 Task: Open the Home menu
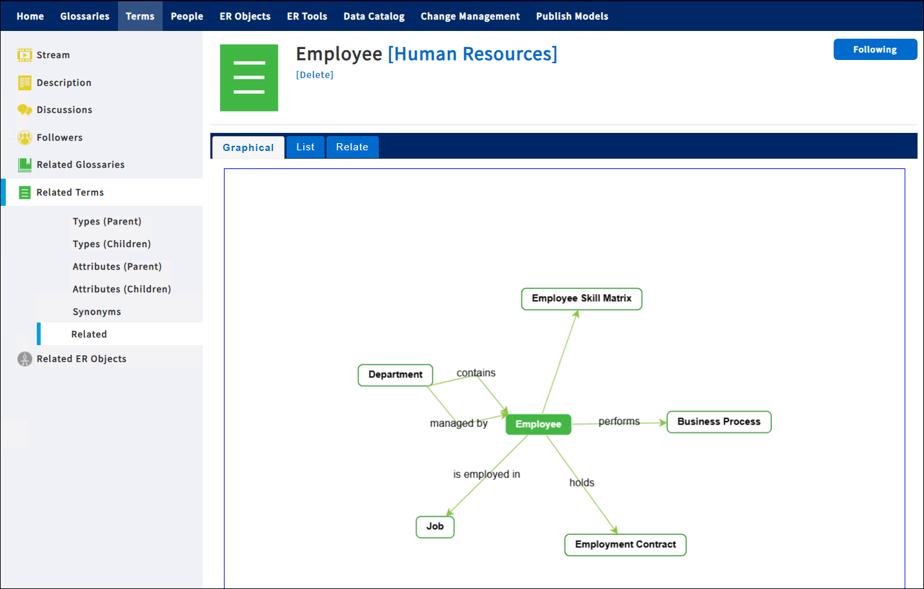[x=30, y=16]
